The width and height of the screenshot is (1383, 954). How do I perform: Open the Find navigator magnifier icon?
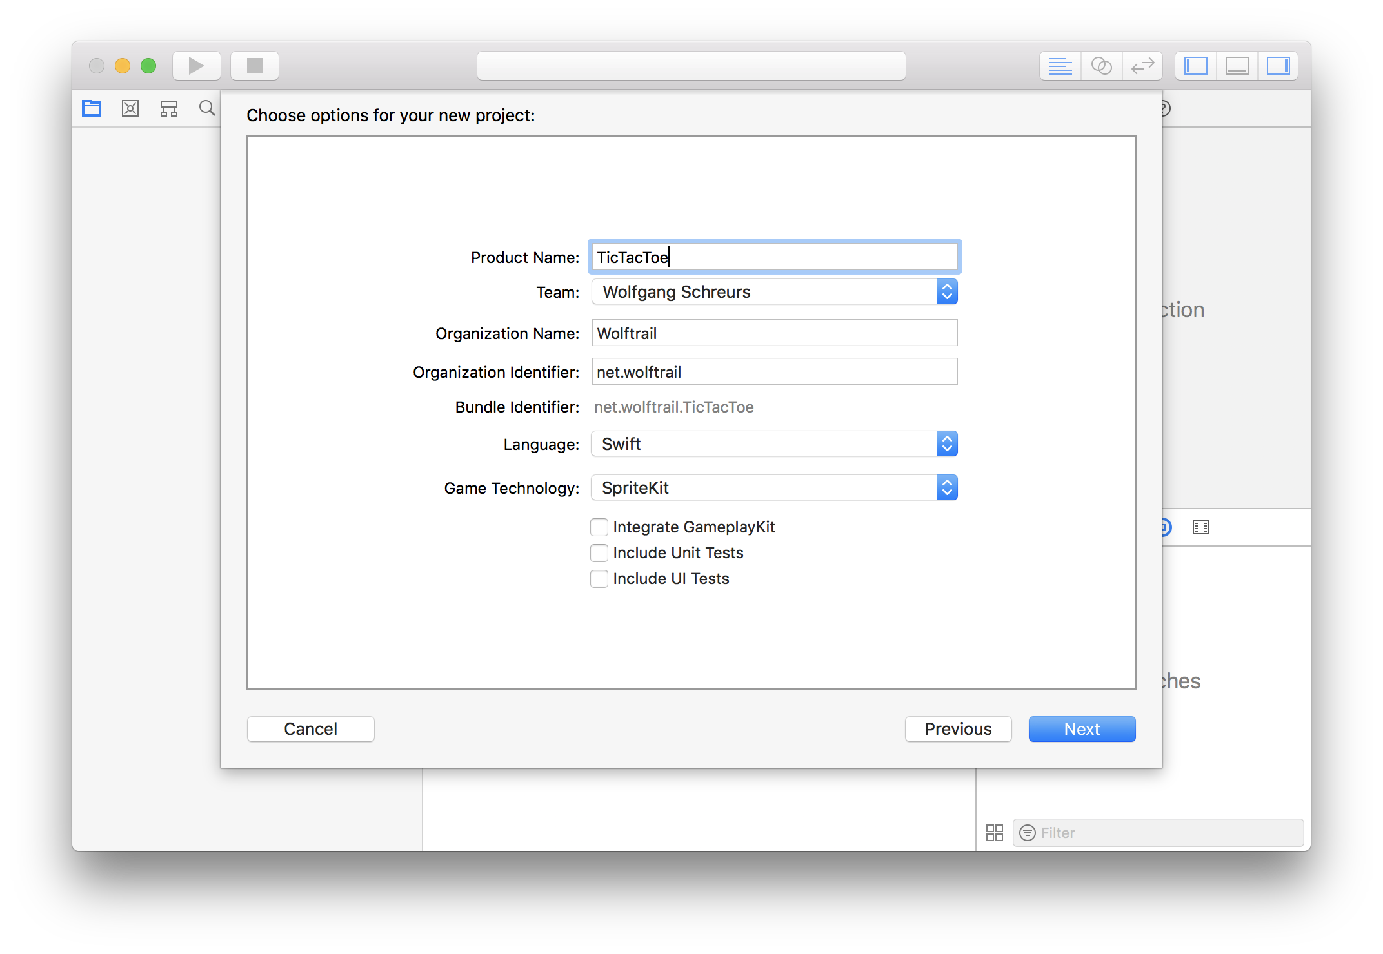click(207, 108)
